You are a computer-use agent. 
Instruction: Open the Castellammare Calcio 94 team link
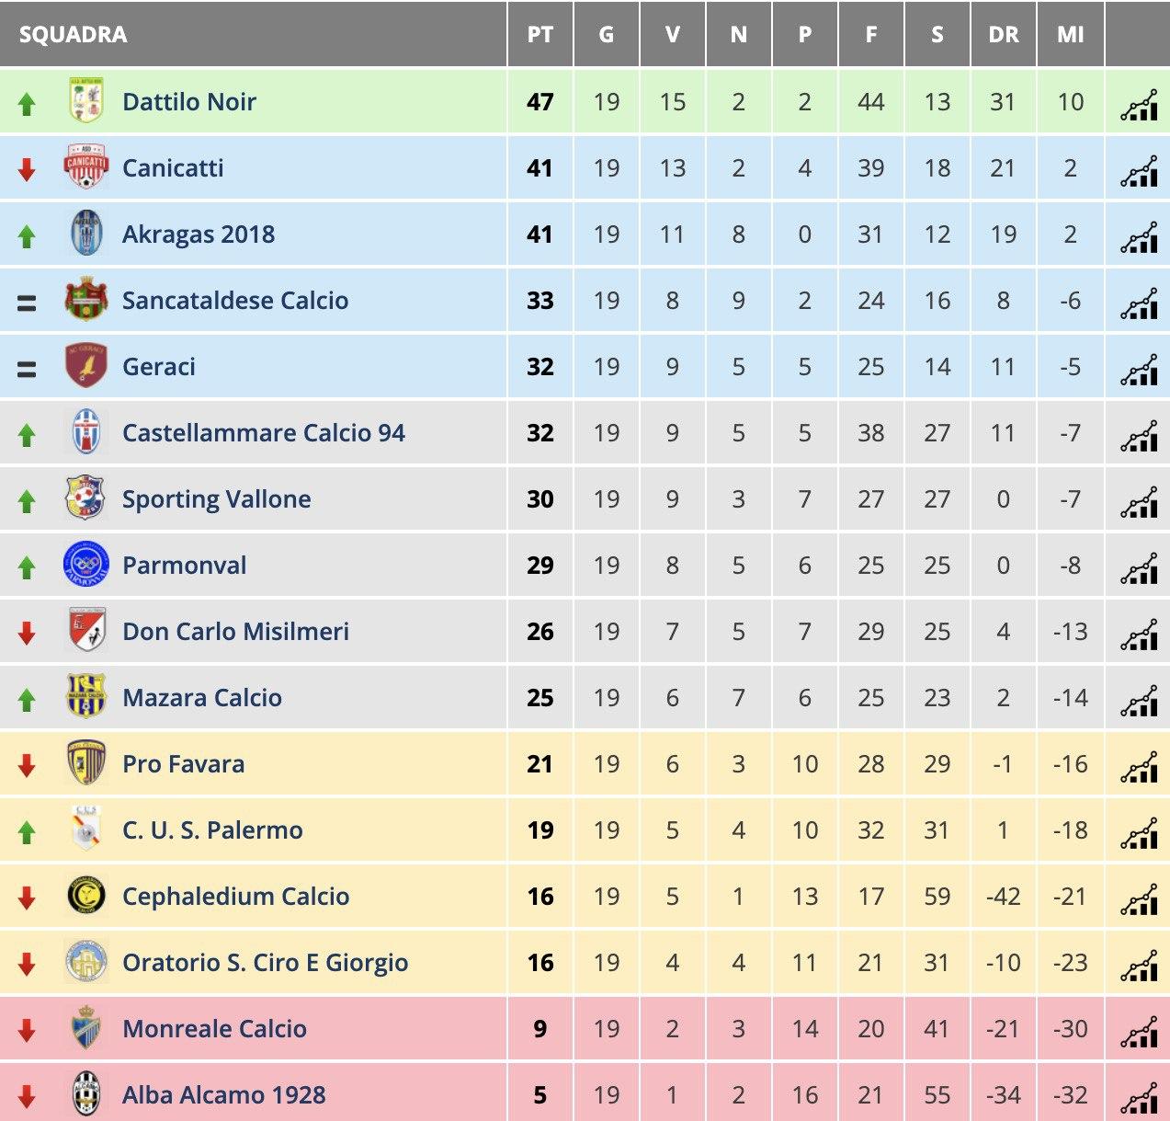click(264, 432)
